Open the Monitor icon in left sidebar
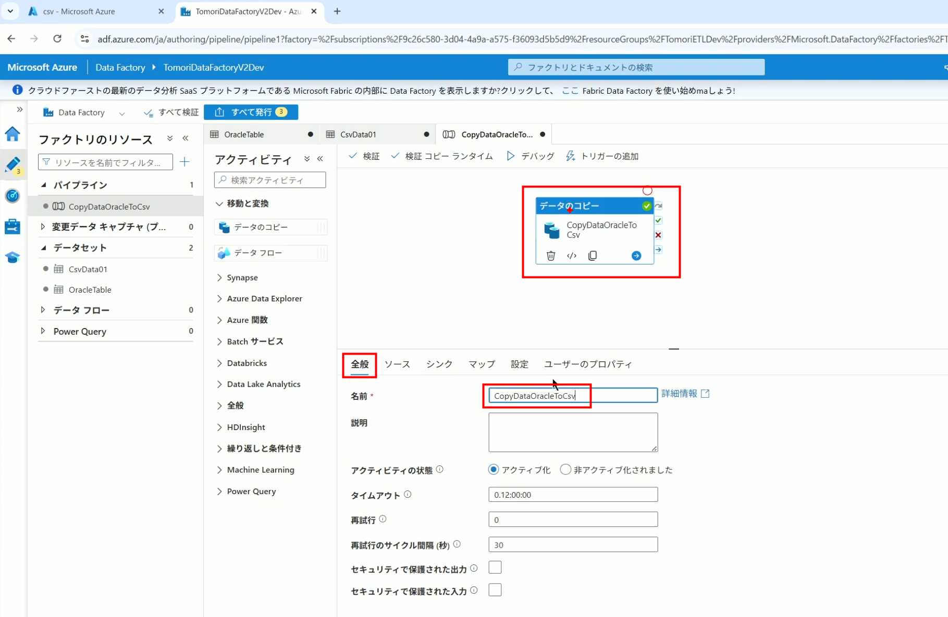The image size is (948, 617). click(x=13, y=196)
